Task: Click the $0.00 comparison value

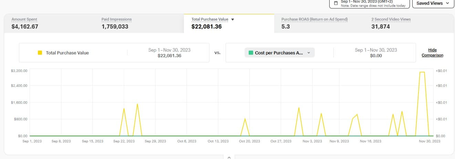Action: tap(375, 56)
